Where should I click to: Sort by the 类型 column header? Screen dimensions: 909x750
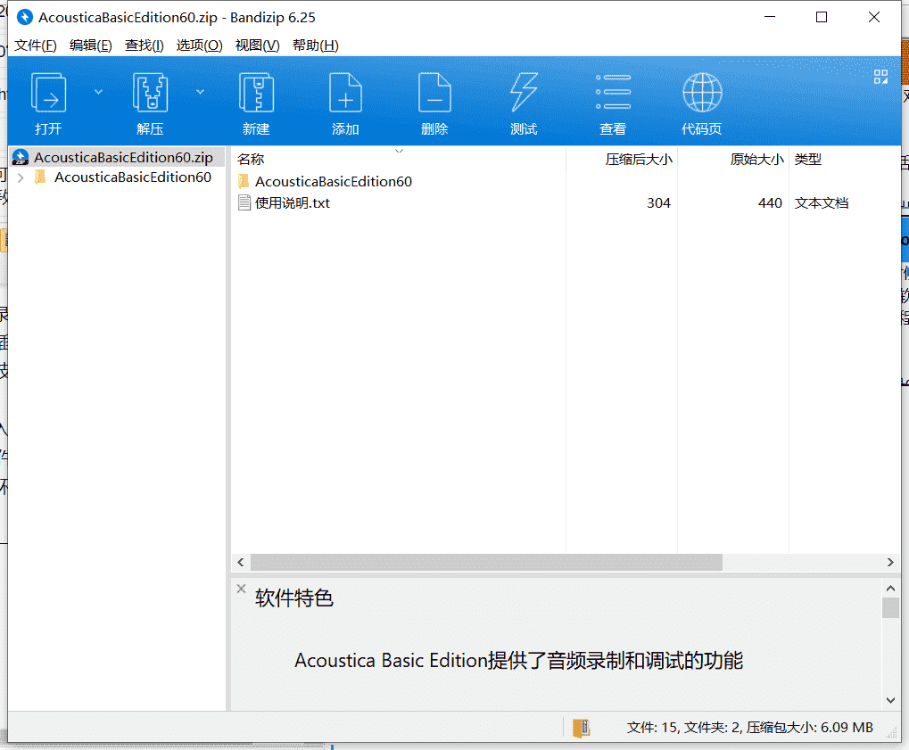point(807,159)
